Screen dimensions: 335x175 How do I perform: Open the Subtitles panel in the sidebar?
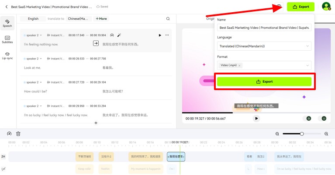pos(7,39)
